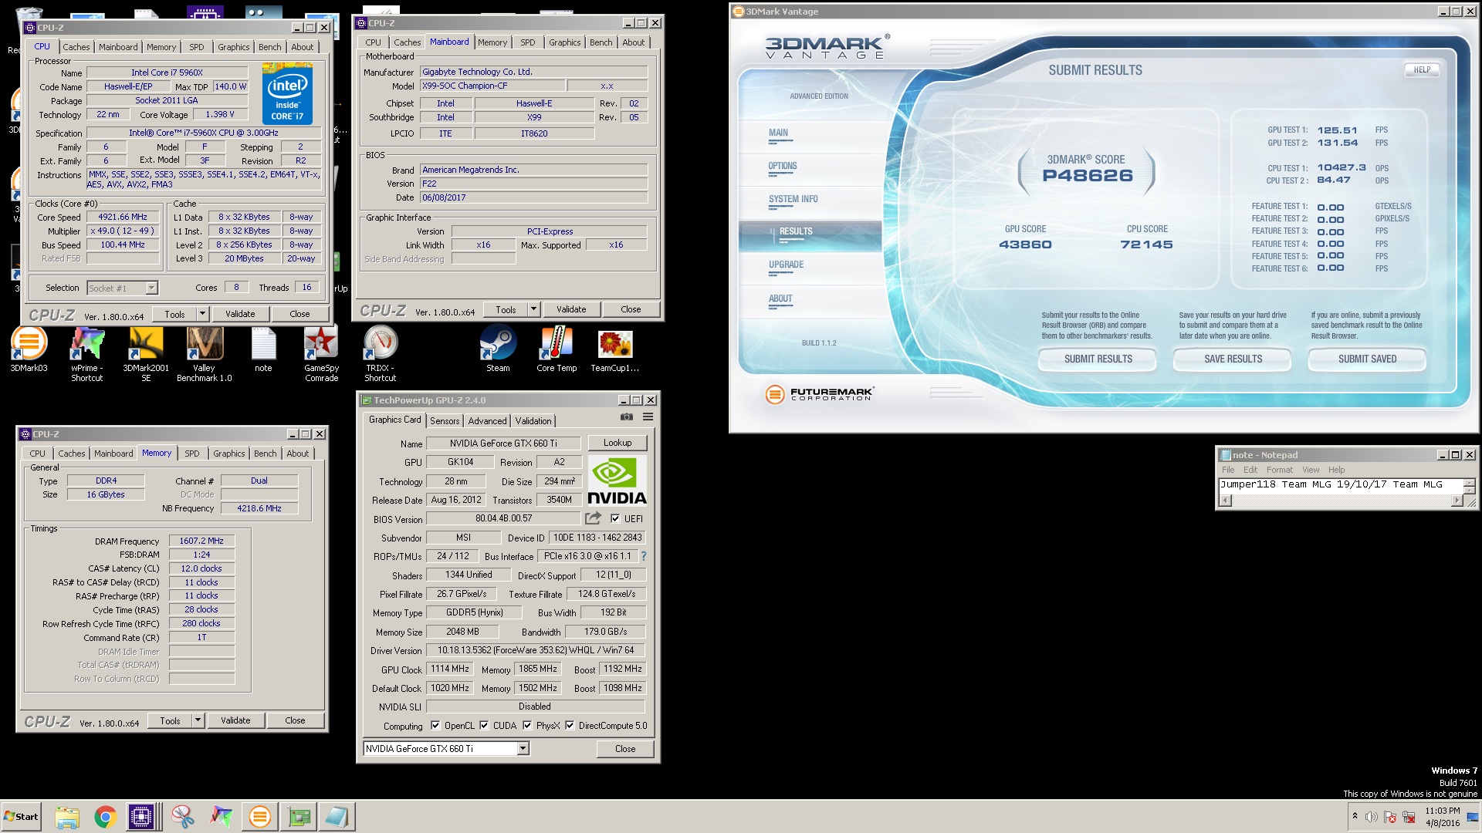
Task: Open the Sensors tab in GPU-Z
Action: (445, 420)
